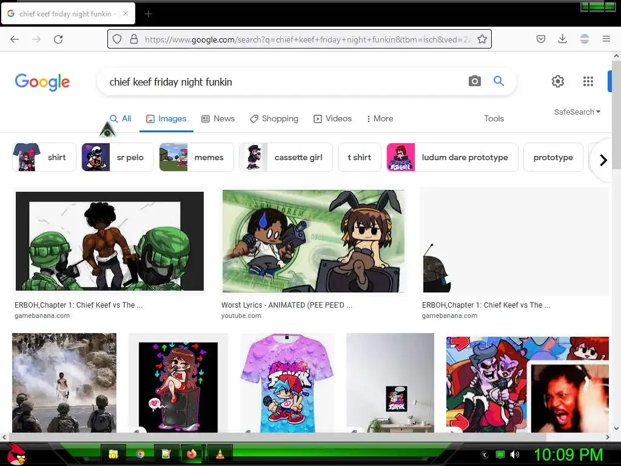
Task: Go to the Google homepage logo
Action: tap(42, 82)
